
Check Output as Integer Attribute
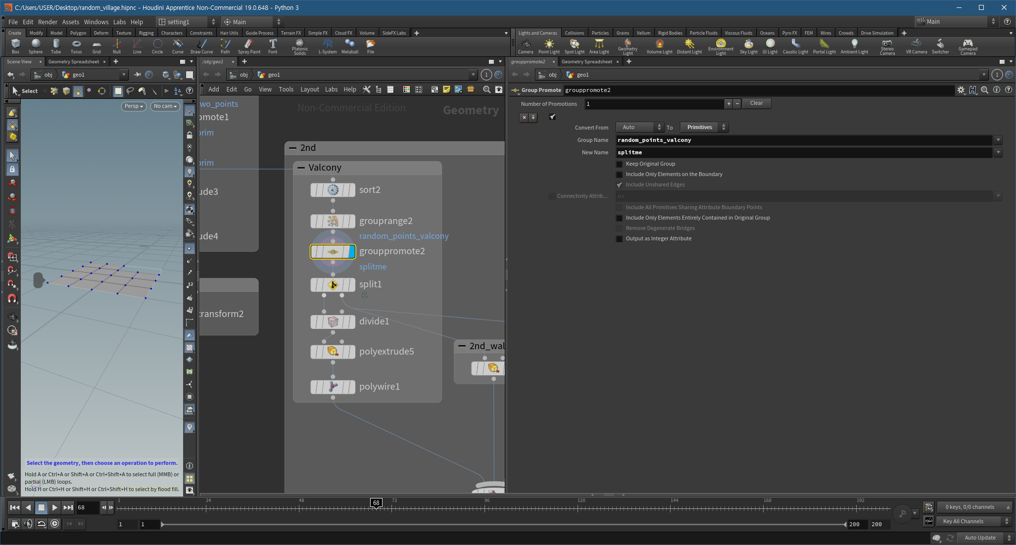[619, 239]
